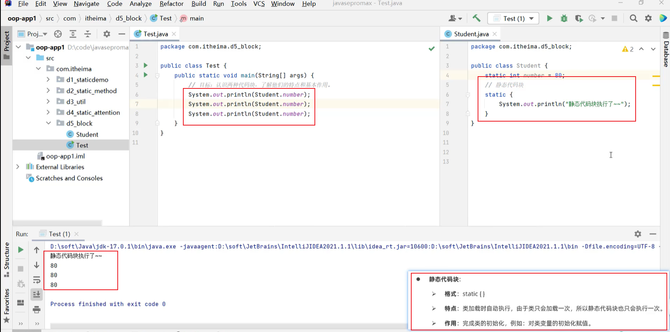The width and height of the screenshot is (670, 332).
Task: Select Student class in project tree
Action: pyautogui.click(x=87, y=134)
